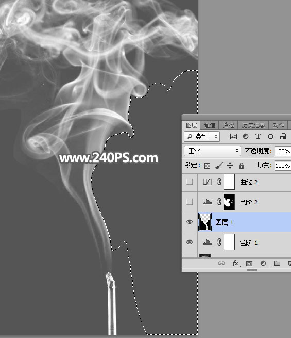Click the curves adjustment icon of 曲线 2
The height and width of the screenshot is (338, 291).
tap(208, 182)
